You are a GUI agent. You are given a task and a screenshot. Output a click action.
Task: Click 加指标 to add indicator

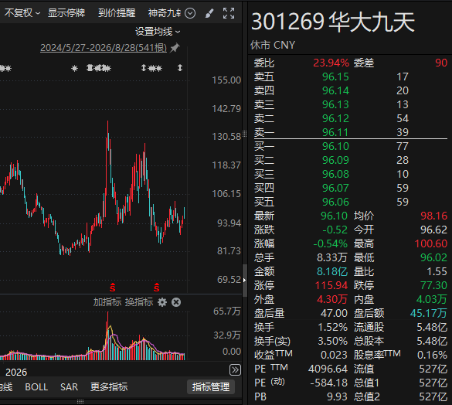(107, 302)
